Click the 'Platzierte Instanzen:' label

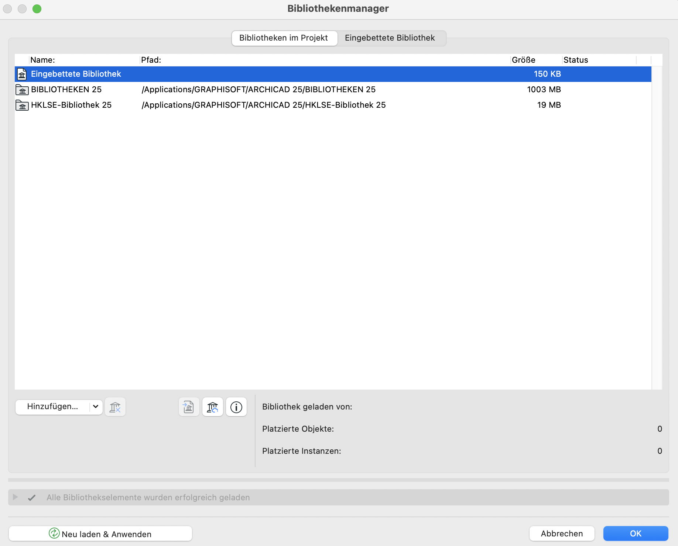click(x=302, y=451)
